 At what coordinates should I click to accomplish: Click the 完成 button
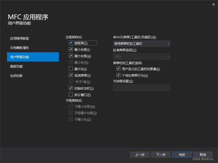(182, 155)
